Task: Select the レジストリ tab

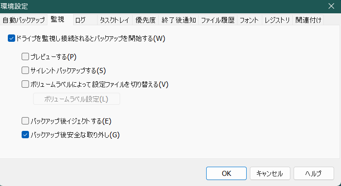Action: point(277,20)
